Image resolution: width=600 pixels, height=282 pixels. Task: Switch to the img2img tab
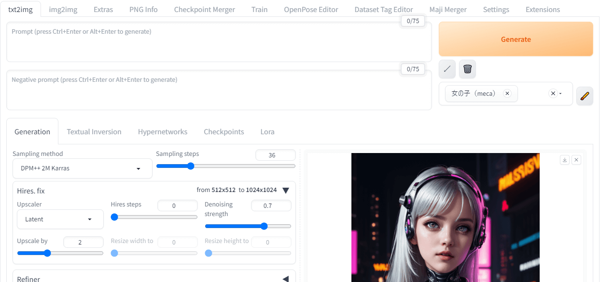coord(63,10)
